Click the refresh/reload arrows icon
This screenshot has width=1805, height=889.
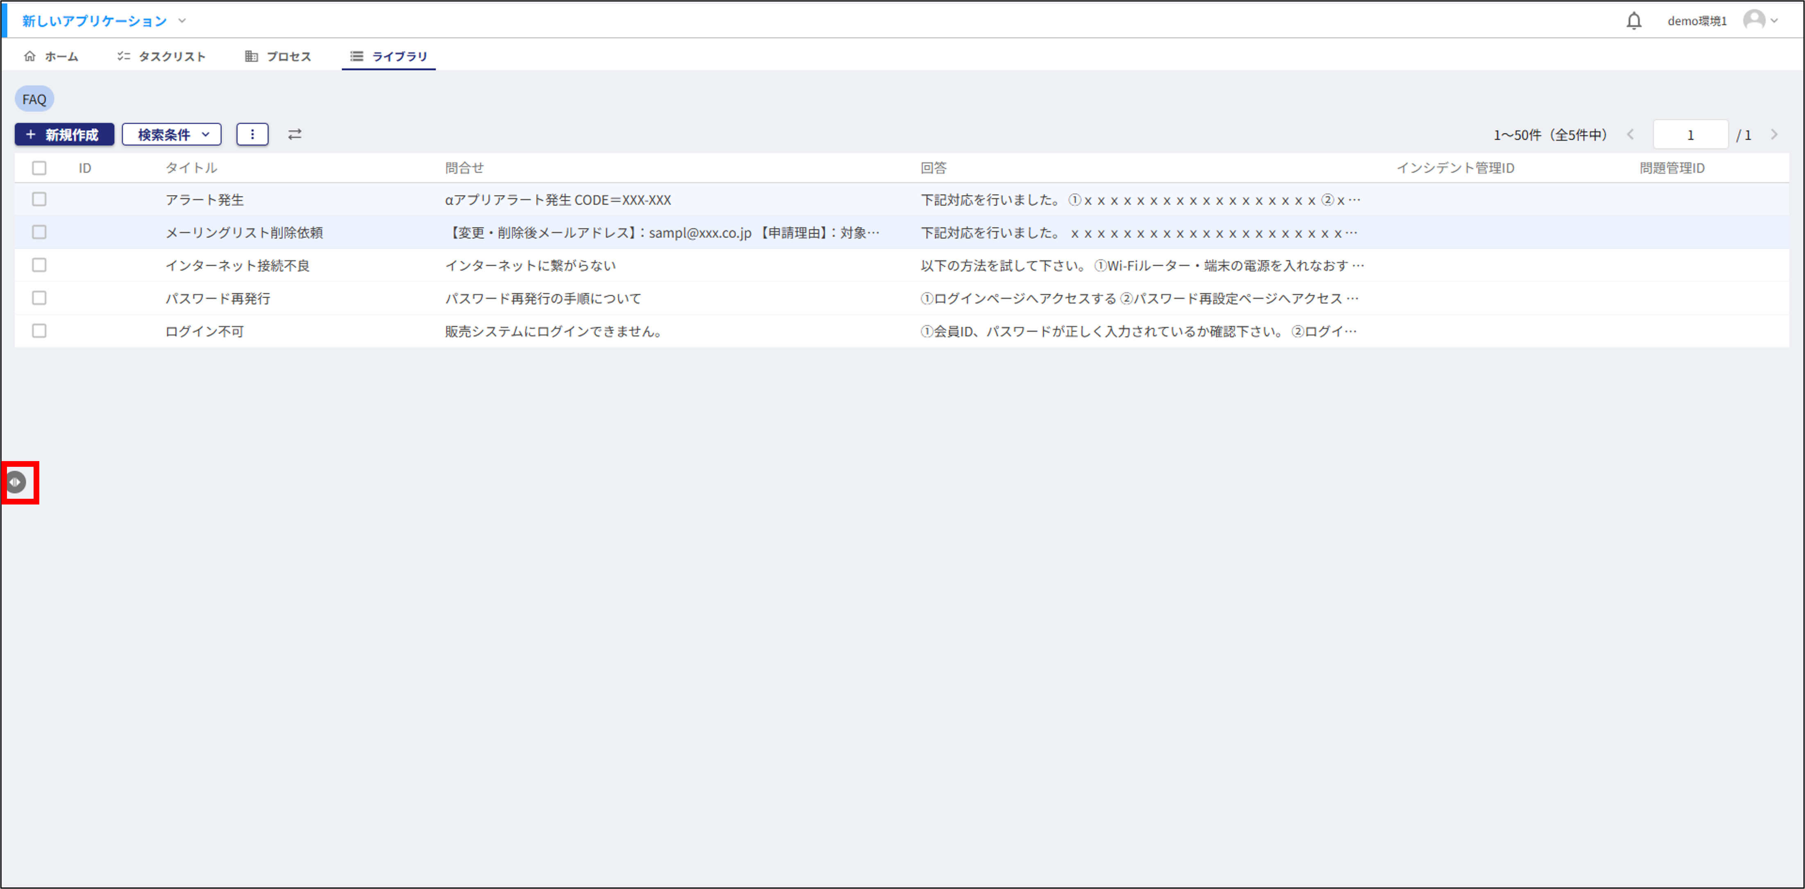(294, 134)
